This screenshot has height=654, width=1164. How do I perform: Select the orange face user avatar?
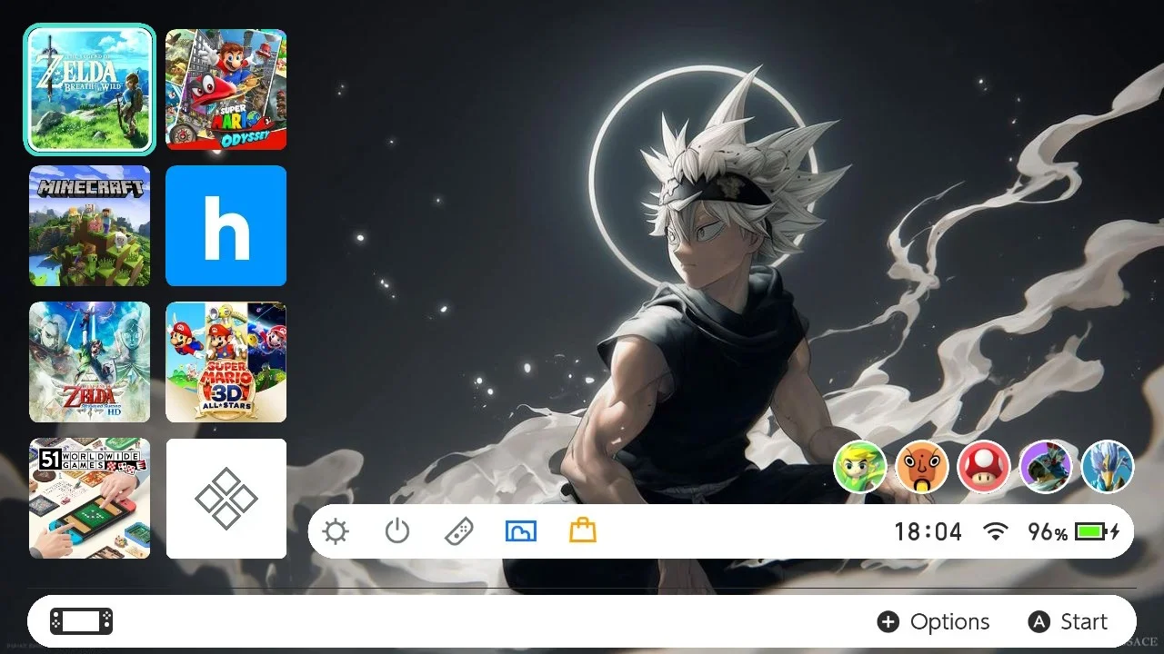[922, 467]
